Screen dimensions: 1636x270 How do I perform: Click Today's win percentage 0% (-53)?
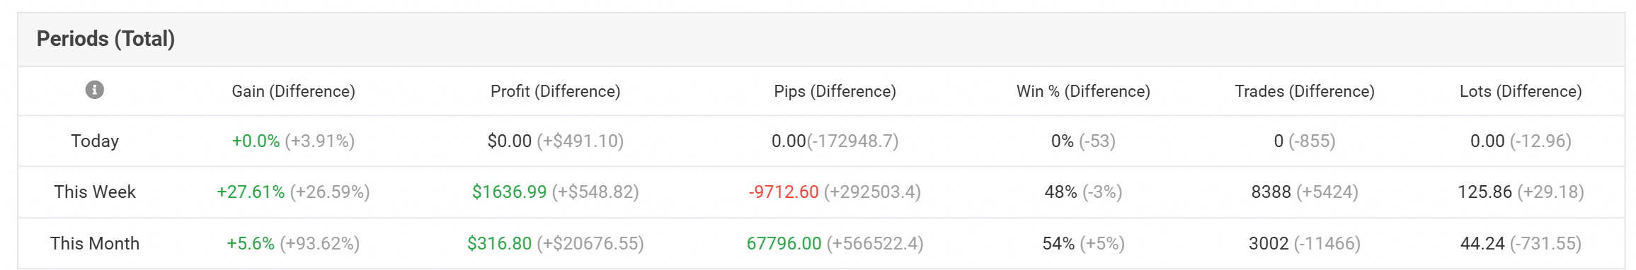click(1083, 141)
